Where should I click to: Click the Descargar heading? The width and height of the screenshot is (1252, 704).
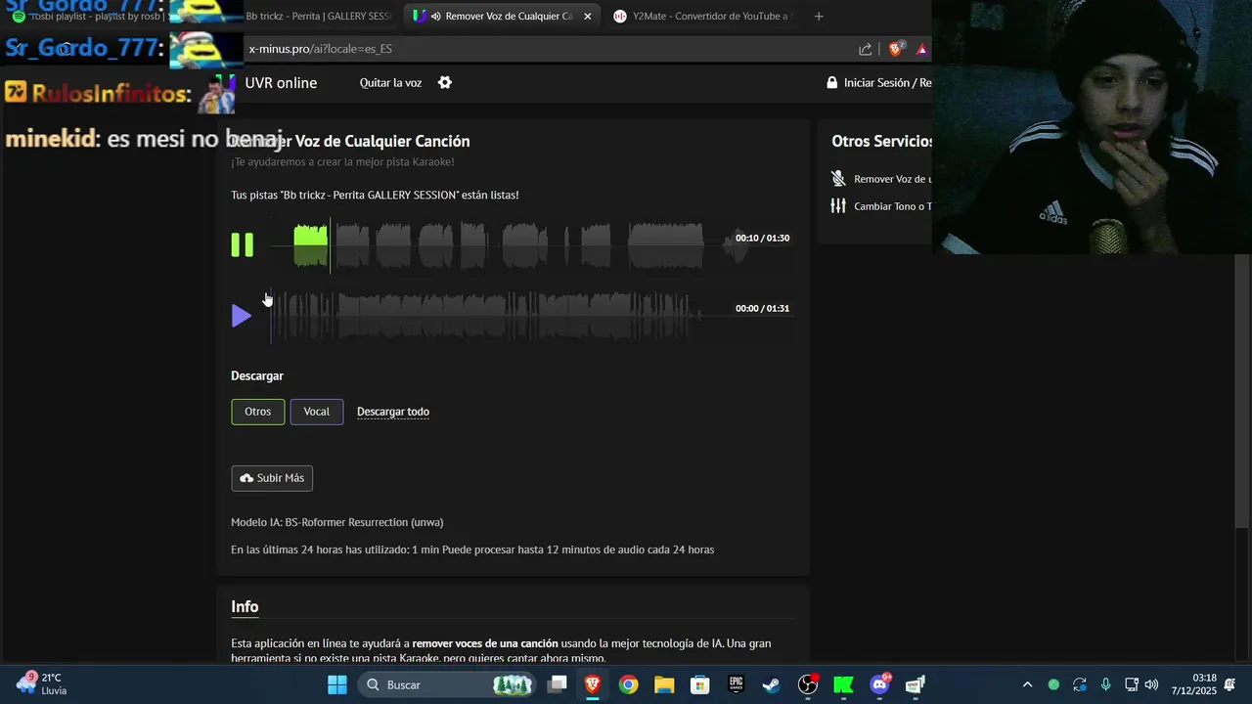pos(257,375)
